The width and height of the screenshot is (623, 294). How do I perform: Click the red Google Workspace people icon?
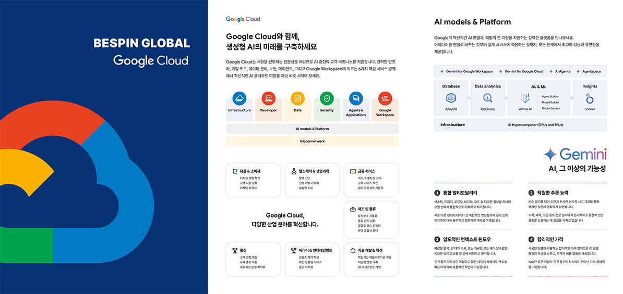(385, 98)
